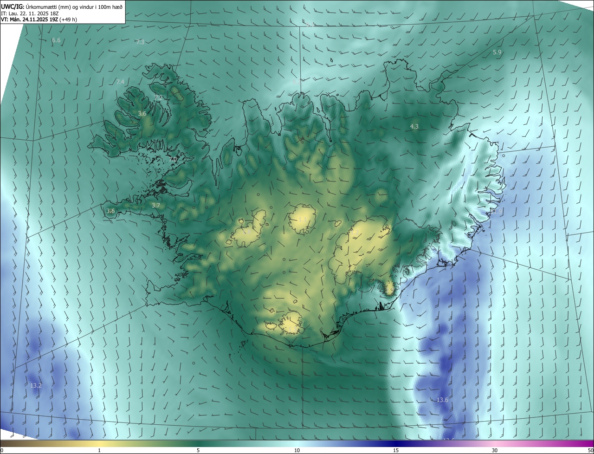This screenshot has height=454, width=594.
Task: Click the 3.6 value label below the 7.2 label
Action: tap(142, 113)
